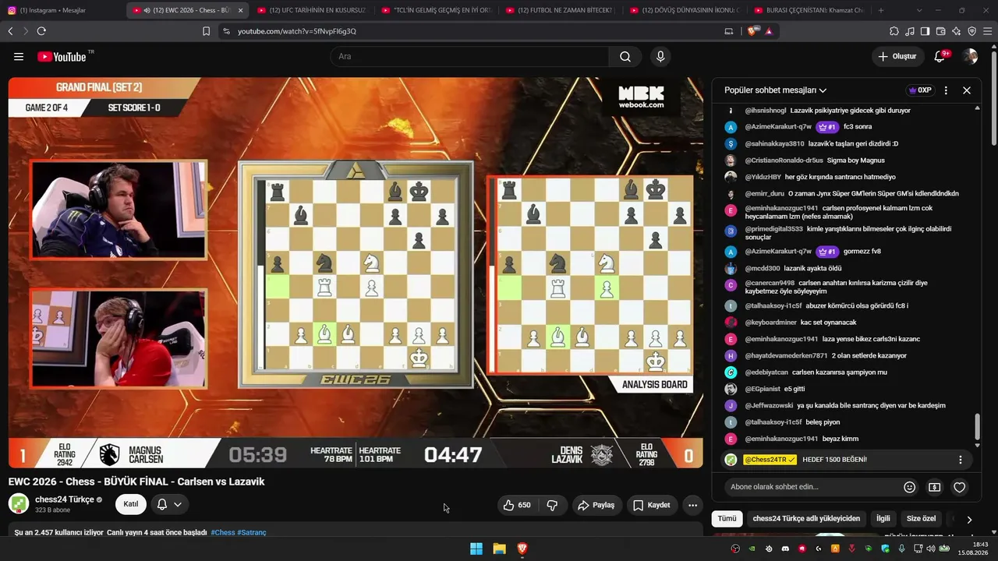This screenshot has width=998, height=561.
Task: Open Brave Shields lion icon
Action: 752,31
